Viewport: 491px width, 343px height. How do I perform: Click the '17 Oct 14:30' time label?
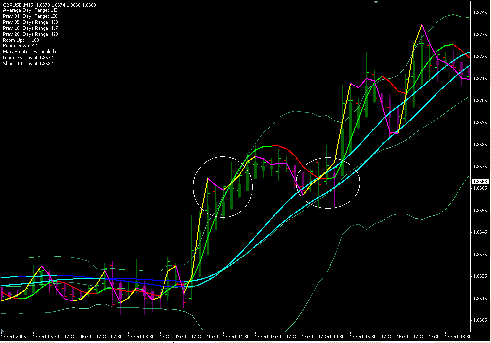coord(331,337)
